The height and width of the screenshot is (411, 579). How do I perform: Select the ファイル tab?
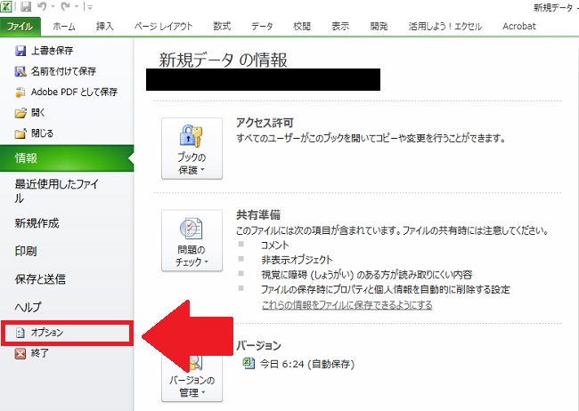click(x=20, y=27)
